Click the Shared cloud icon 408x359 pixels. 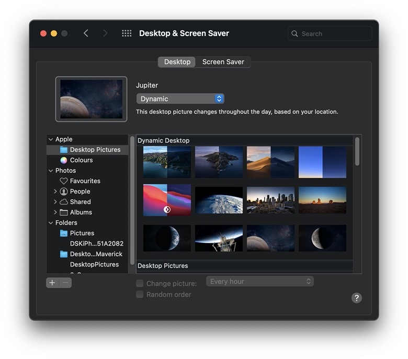click(64, 202)
